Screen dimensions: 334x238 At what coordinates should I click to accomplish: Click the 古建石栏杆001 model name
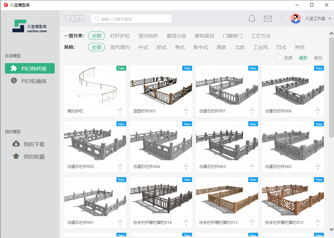(80, 222)
